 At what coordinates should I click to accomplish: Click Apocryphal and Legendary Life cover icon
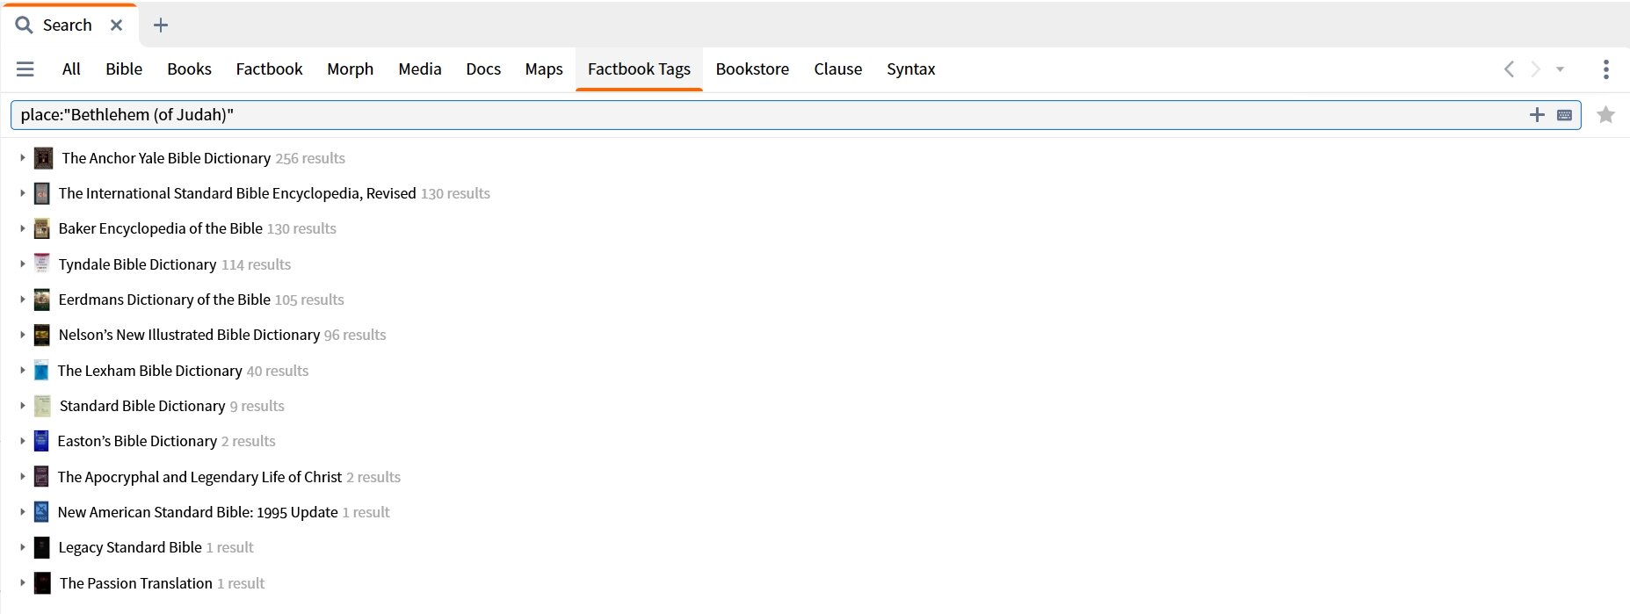(x=41, y=477)
